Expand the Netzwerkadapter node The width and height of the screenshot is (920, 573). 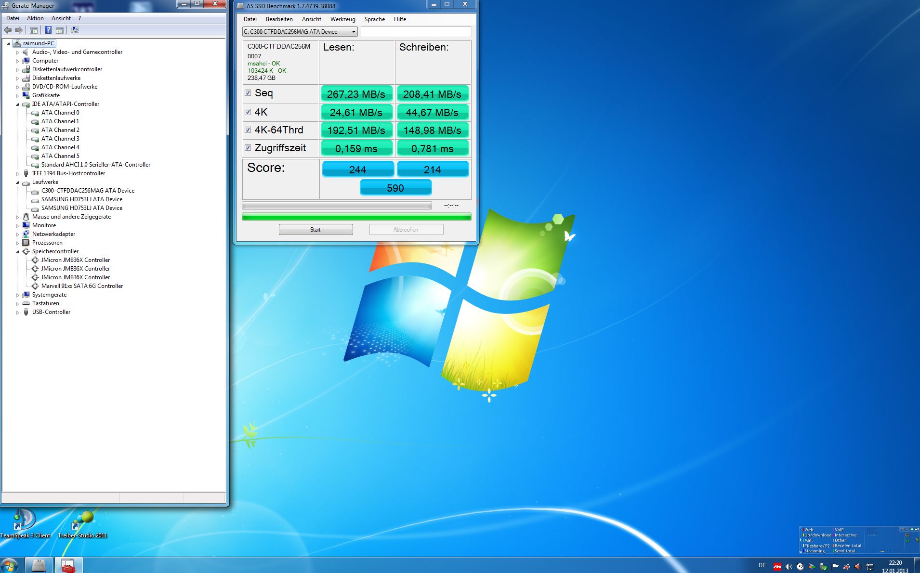(18, 234)
